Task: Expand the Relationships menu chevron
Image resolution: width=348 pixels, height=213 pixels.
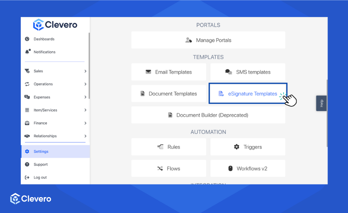Action: (x=86, y=136)
